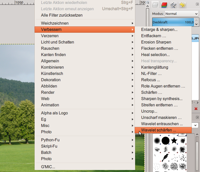Open the Alpha als Logo submenu

click(x=85, y=113)
